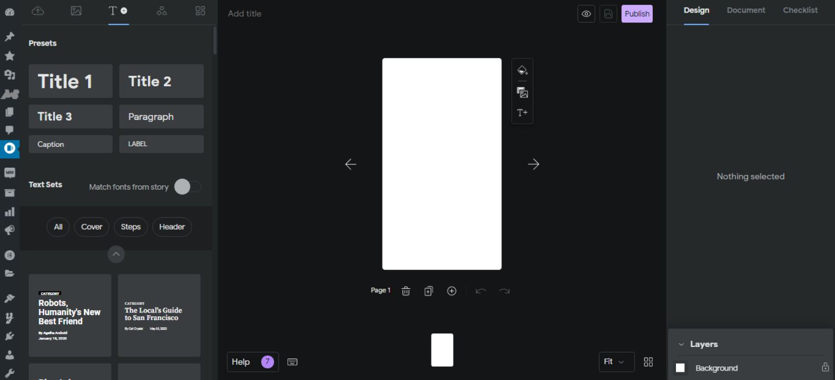Delete the current page with the trash icon
This screenshot has height=380, width=835.
pos(406,290)
